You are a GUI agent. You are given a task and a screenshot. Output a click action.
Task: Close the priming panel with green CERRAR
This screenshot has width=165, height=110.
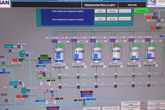click(x=141, y=11)
